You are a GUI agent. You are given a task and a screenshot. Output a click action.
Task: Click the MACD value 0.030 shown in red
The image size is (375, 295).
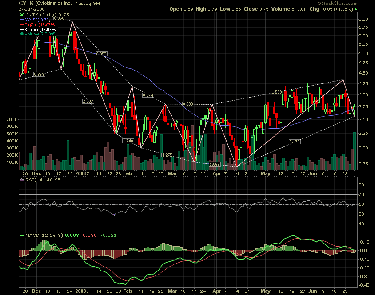(x=90, y=235)
